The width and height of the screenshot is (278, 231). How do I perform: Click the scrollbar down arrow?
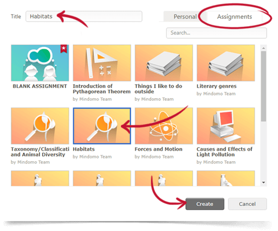click(264, 182)
